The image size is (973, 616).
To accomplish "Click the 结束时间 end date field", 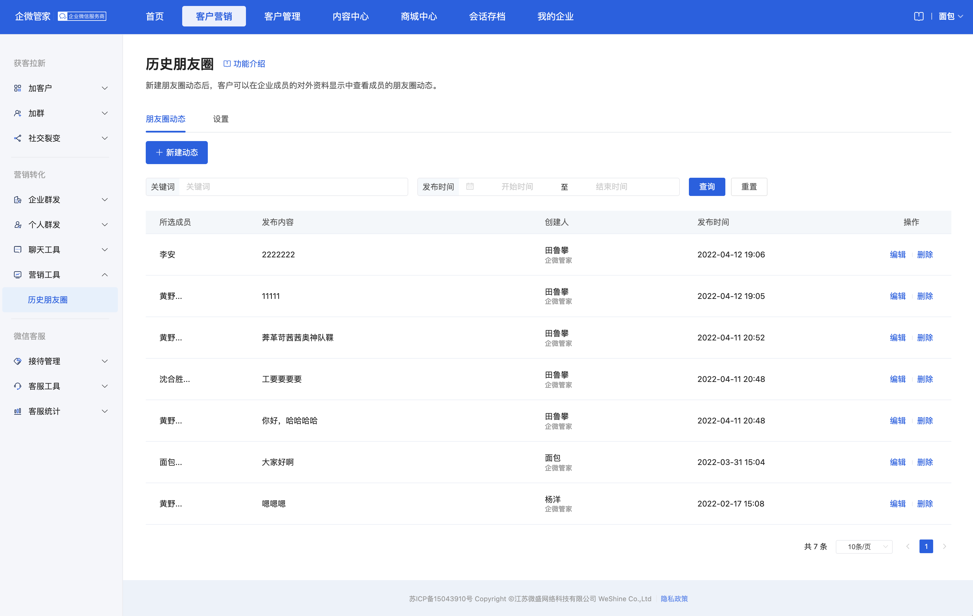I will (611, 187).
